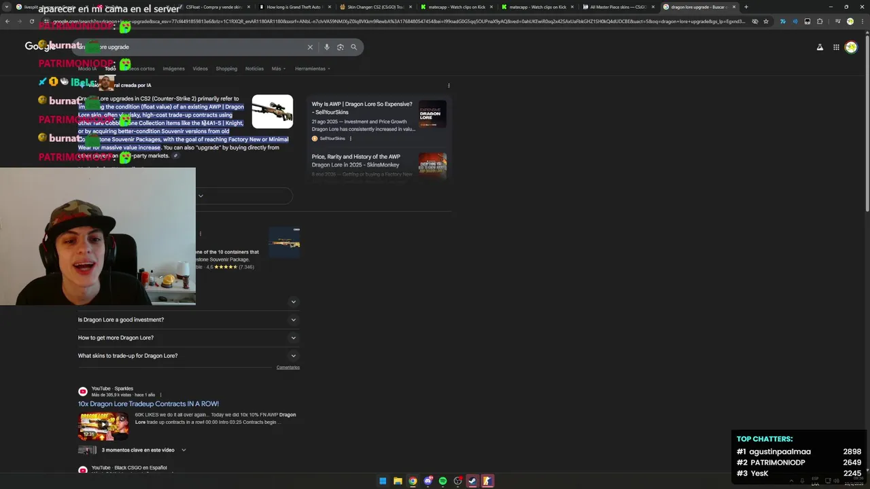The image size is (870, 489).
Task: Open the Google account avatar on the search page
Action: pos(851,47)
